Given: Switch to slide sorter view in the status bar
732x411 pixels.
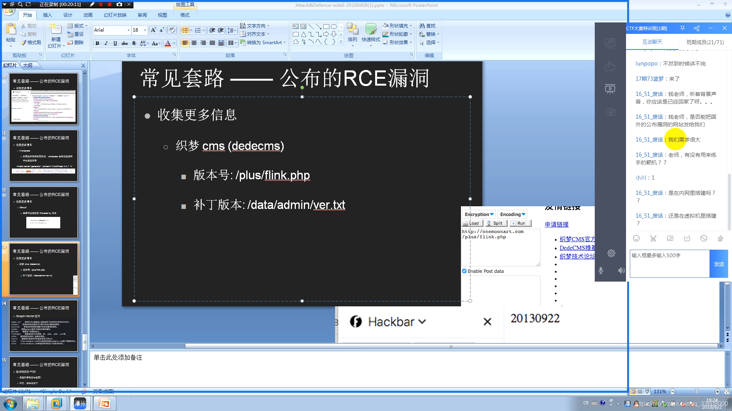Looking at the screenshot, I should tap(640, 392).
